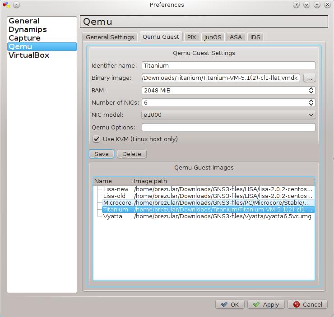Decrease Number of NICs with down arrow
334x317 pixels.
click(311, 105)
